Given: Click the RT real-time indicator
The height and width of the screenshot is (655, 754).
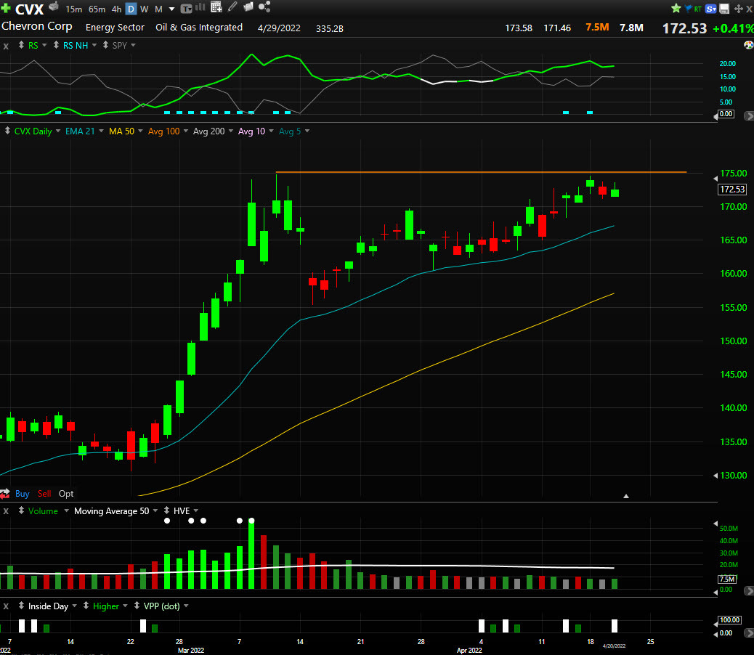Looking at the screenshot, I should pyautogui.click(x=698, y=9).
